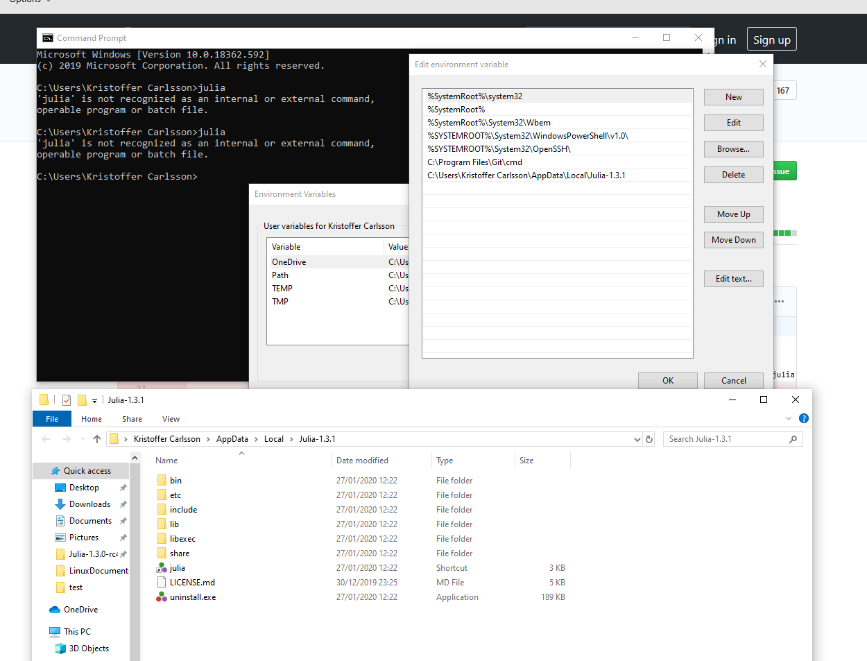Select the LICENSE.md file
This screenshot has width=867, height=661.
(192, 583)
